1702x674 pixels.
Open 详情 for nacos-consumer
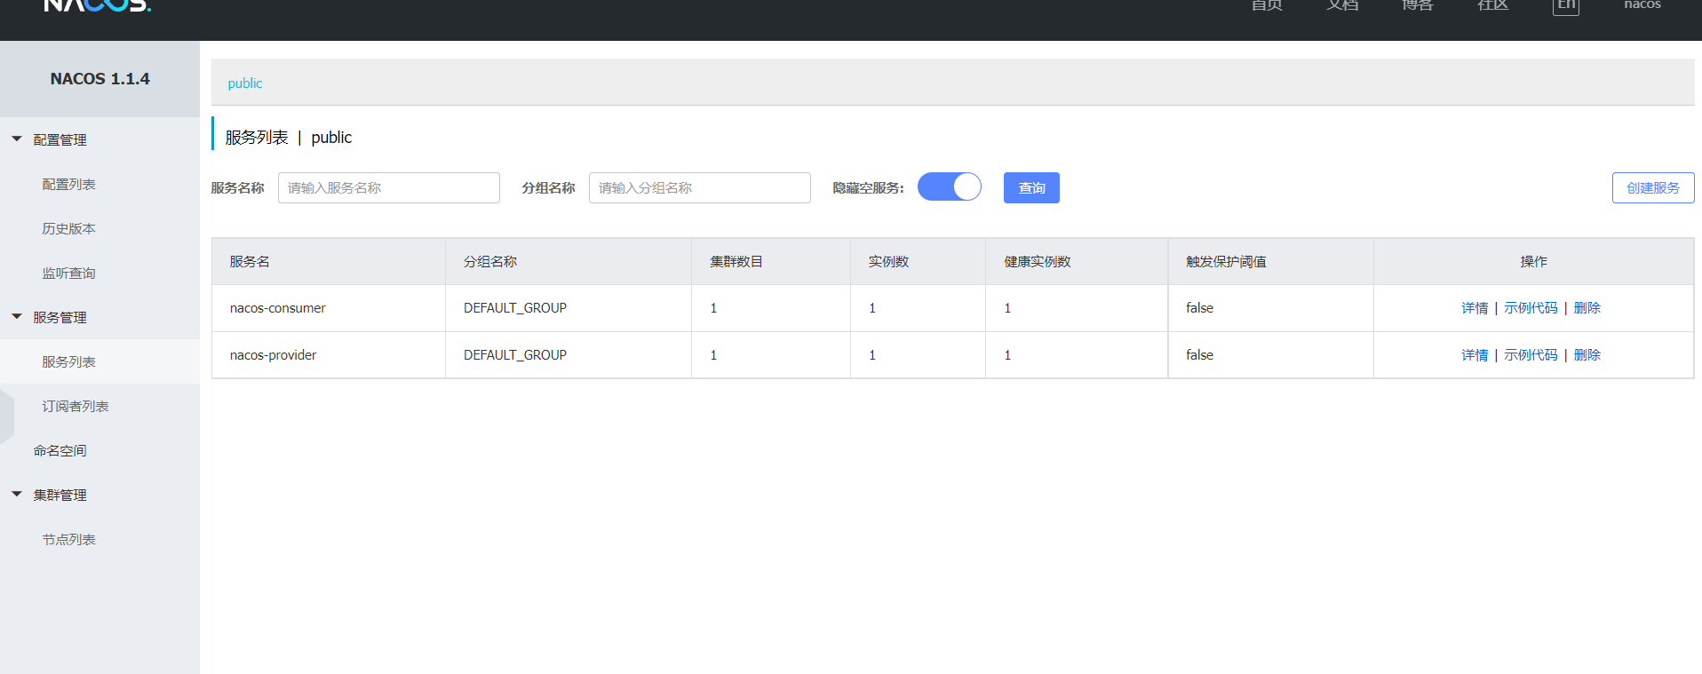pos(1475,308)
